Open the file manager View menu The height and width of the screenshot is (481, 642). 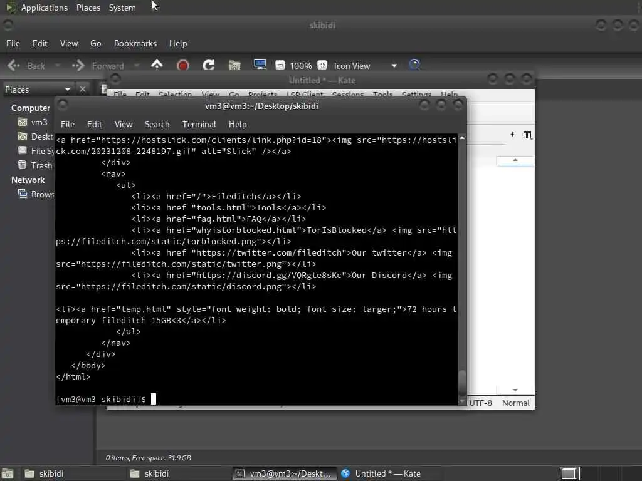69,43
